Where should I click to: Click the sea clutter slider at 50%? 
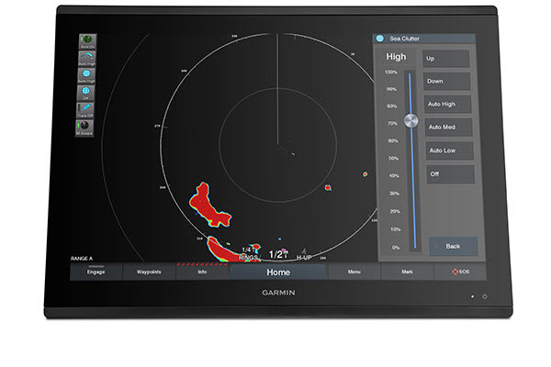[x=411, y=159]
